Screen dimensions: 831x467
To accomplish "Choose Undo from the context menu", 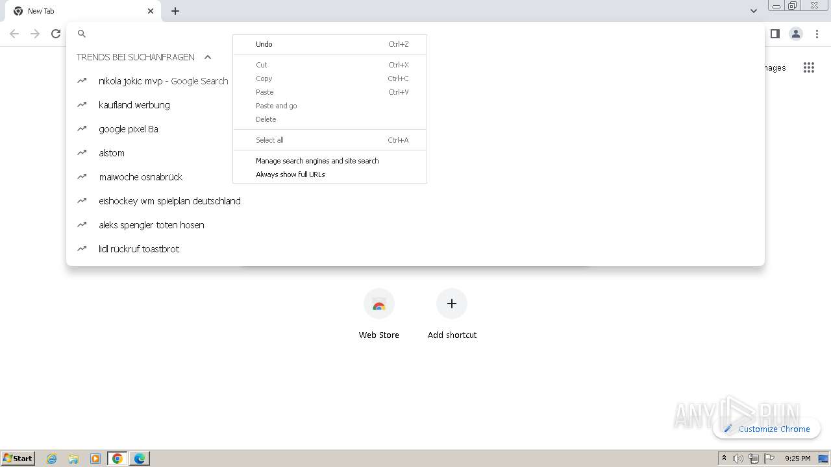I will (330, 44).
